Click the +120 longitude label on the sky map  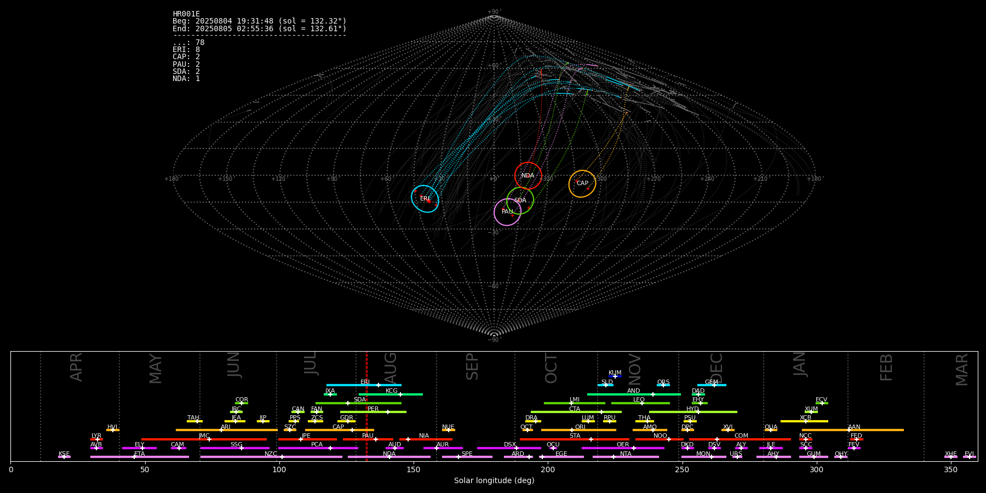pyautogui.click(x=278, y=179)
